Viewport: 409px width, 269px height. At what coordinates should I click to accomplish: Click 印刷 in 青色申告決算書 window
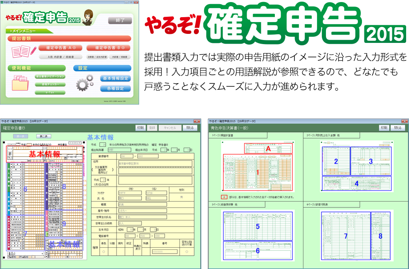pyautogui.click(x=384, y=128)
